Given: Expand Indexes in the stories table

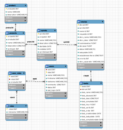Looking at the screenshot, I should (x=102, y=65).
